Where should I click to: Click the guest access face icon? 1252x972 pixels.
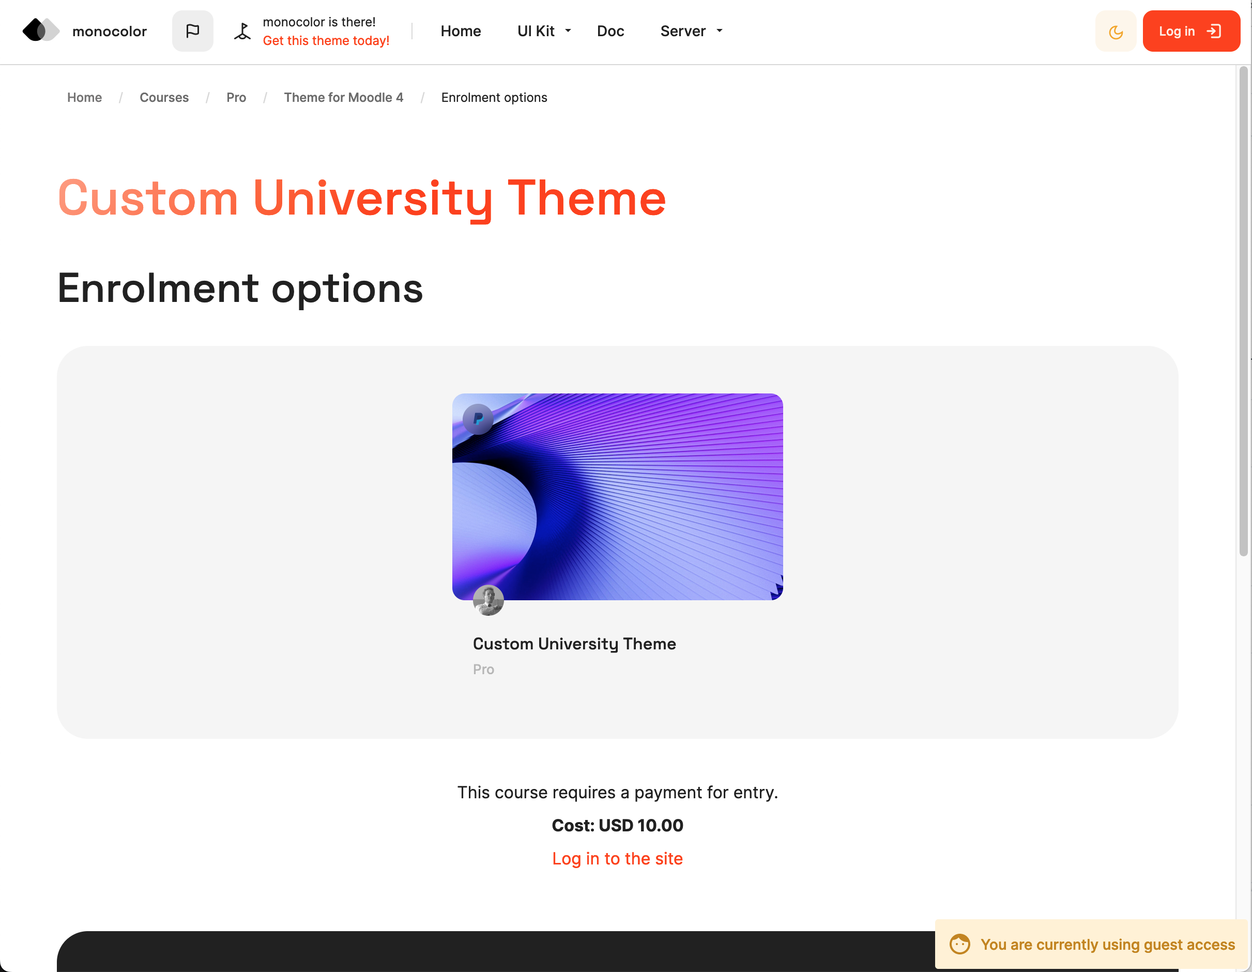[x=959, y=944]
